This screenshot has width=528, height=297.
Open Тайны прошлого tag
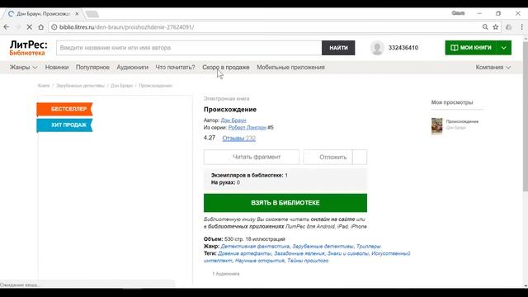coord(308,261)
